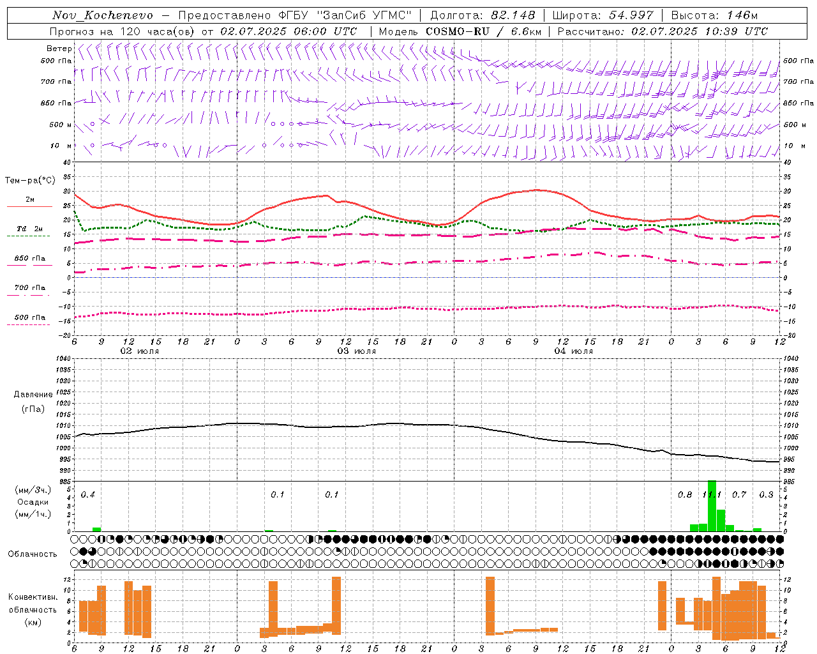Click the 'Td 2м' dew point legend entry
The width and height of the screenshot is (817, 654).
point(30,229)
